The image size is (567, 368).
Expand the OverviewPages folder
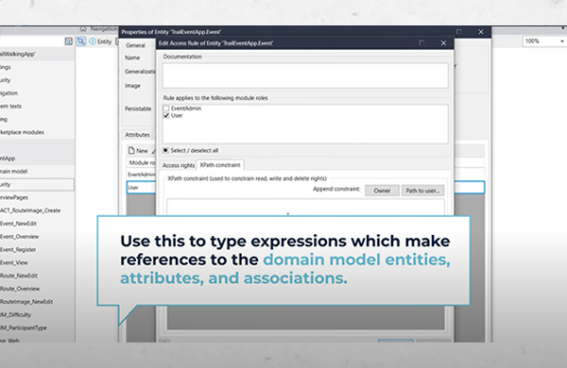pyautogui.click(x=14, y=197)
